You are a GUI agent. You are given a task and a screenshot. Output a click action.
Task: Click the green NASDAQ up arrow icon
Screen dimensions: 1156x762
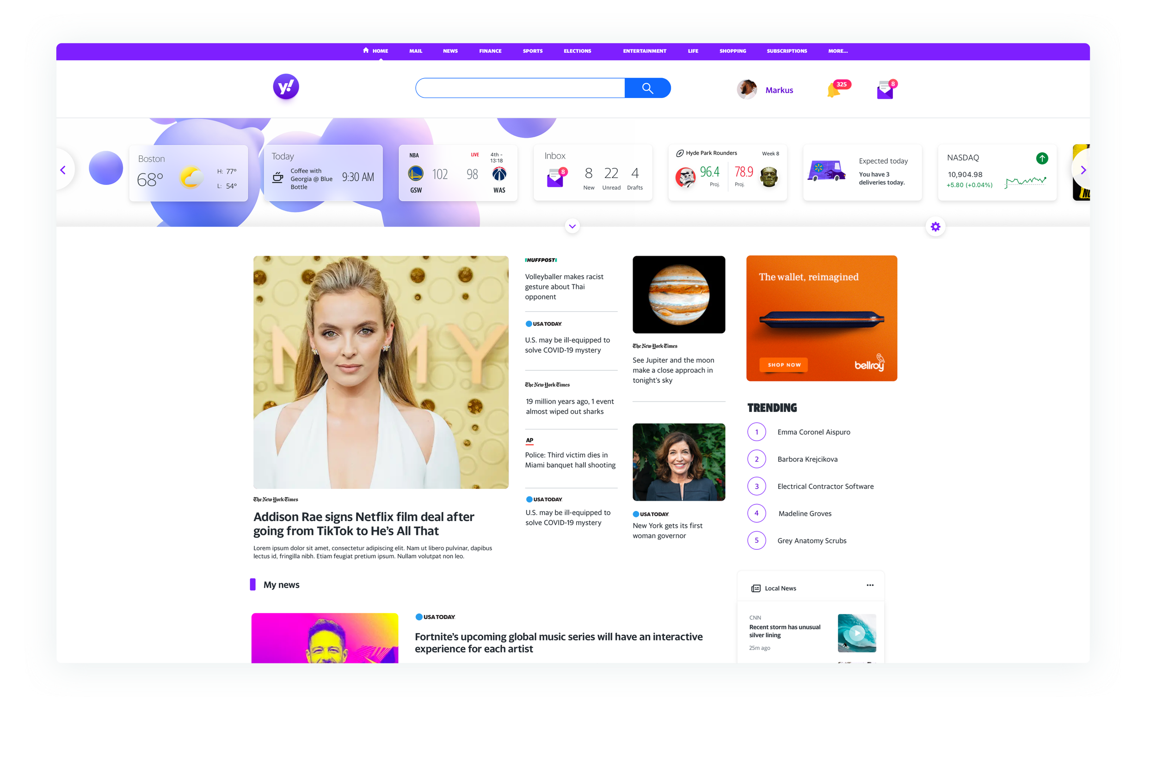[x=1042, y=159]
